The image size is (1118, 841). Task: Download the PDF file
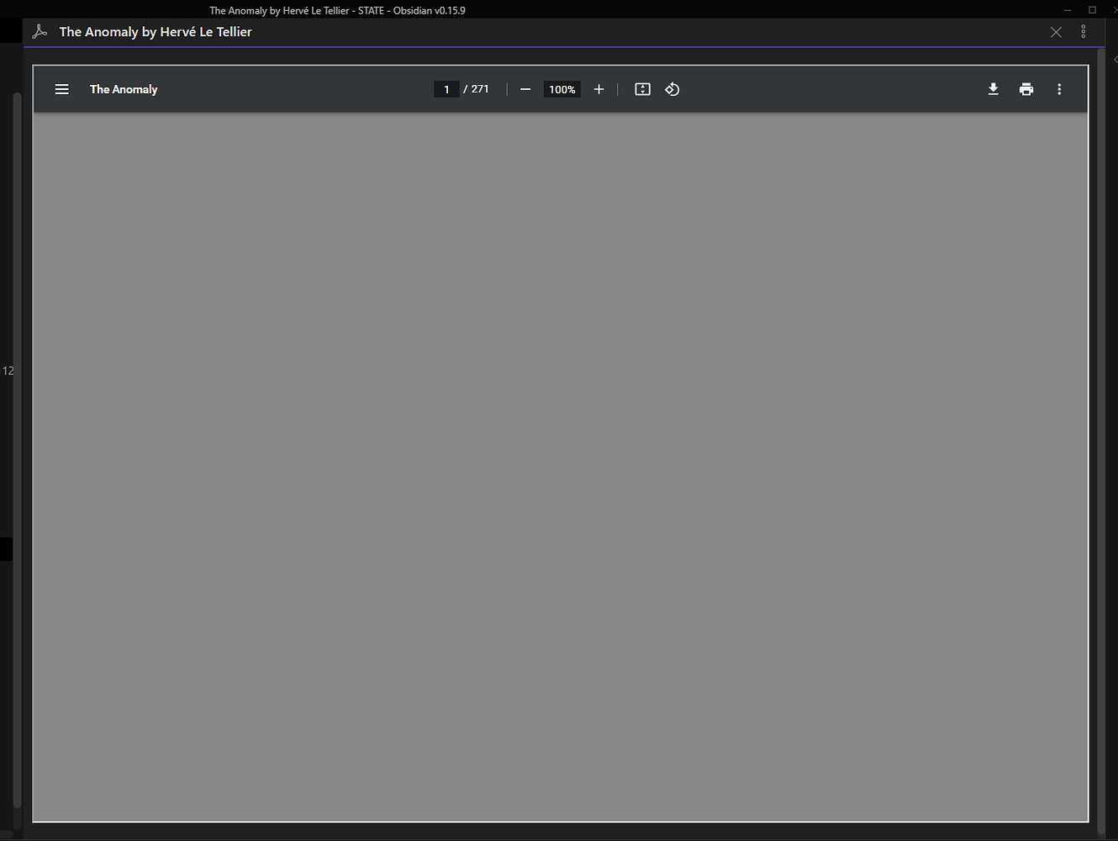[993, 89]
